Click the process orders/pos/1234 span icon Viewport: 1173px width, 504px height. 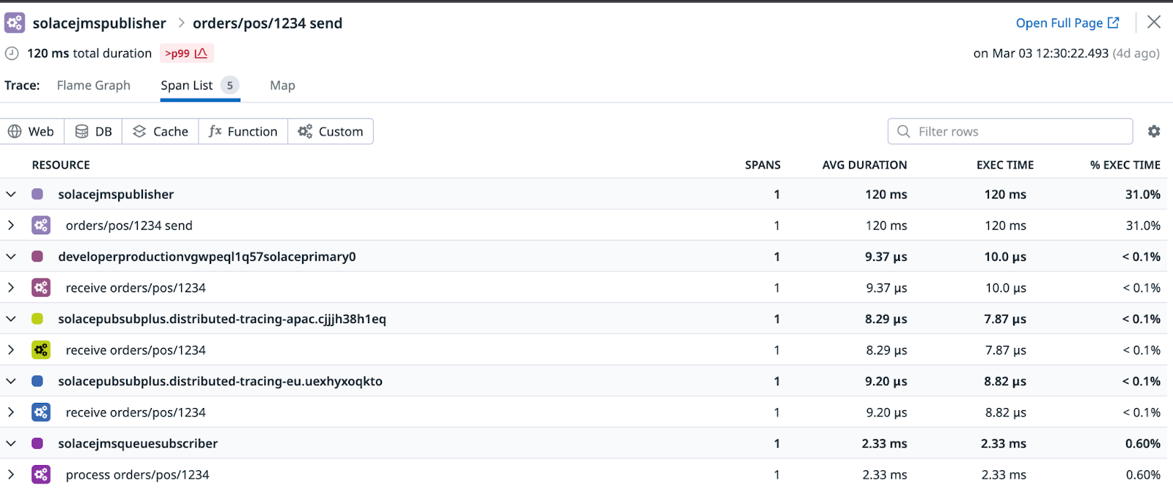point(41,475)
